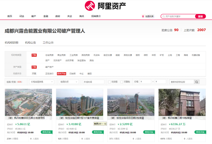
Task: Open the 铂悦华庭四期2栋 thumbnail
Action: point(131,103)
